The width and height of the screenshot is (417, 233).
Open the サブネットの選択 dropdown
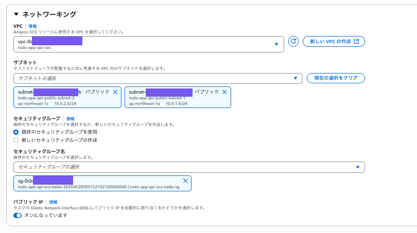click(158, 78)
